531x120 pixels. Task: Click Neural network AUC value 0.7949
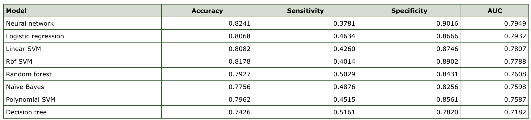click(x=515, y=23)
